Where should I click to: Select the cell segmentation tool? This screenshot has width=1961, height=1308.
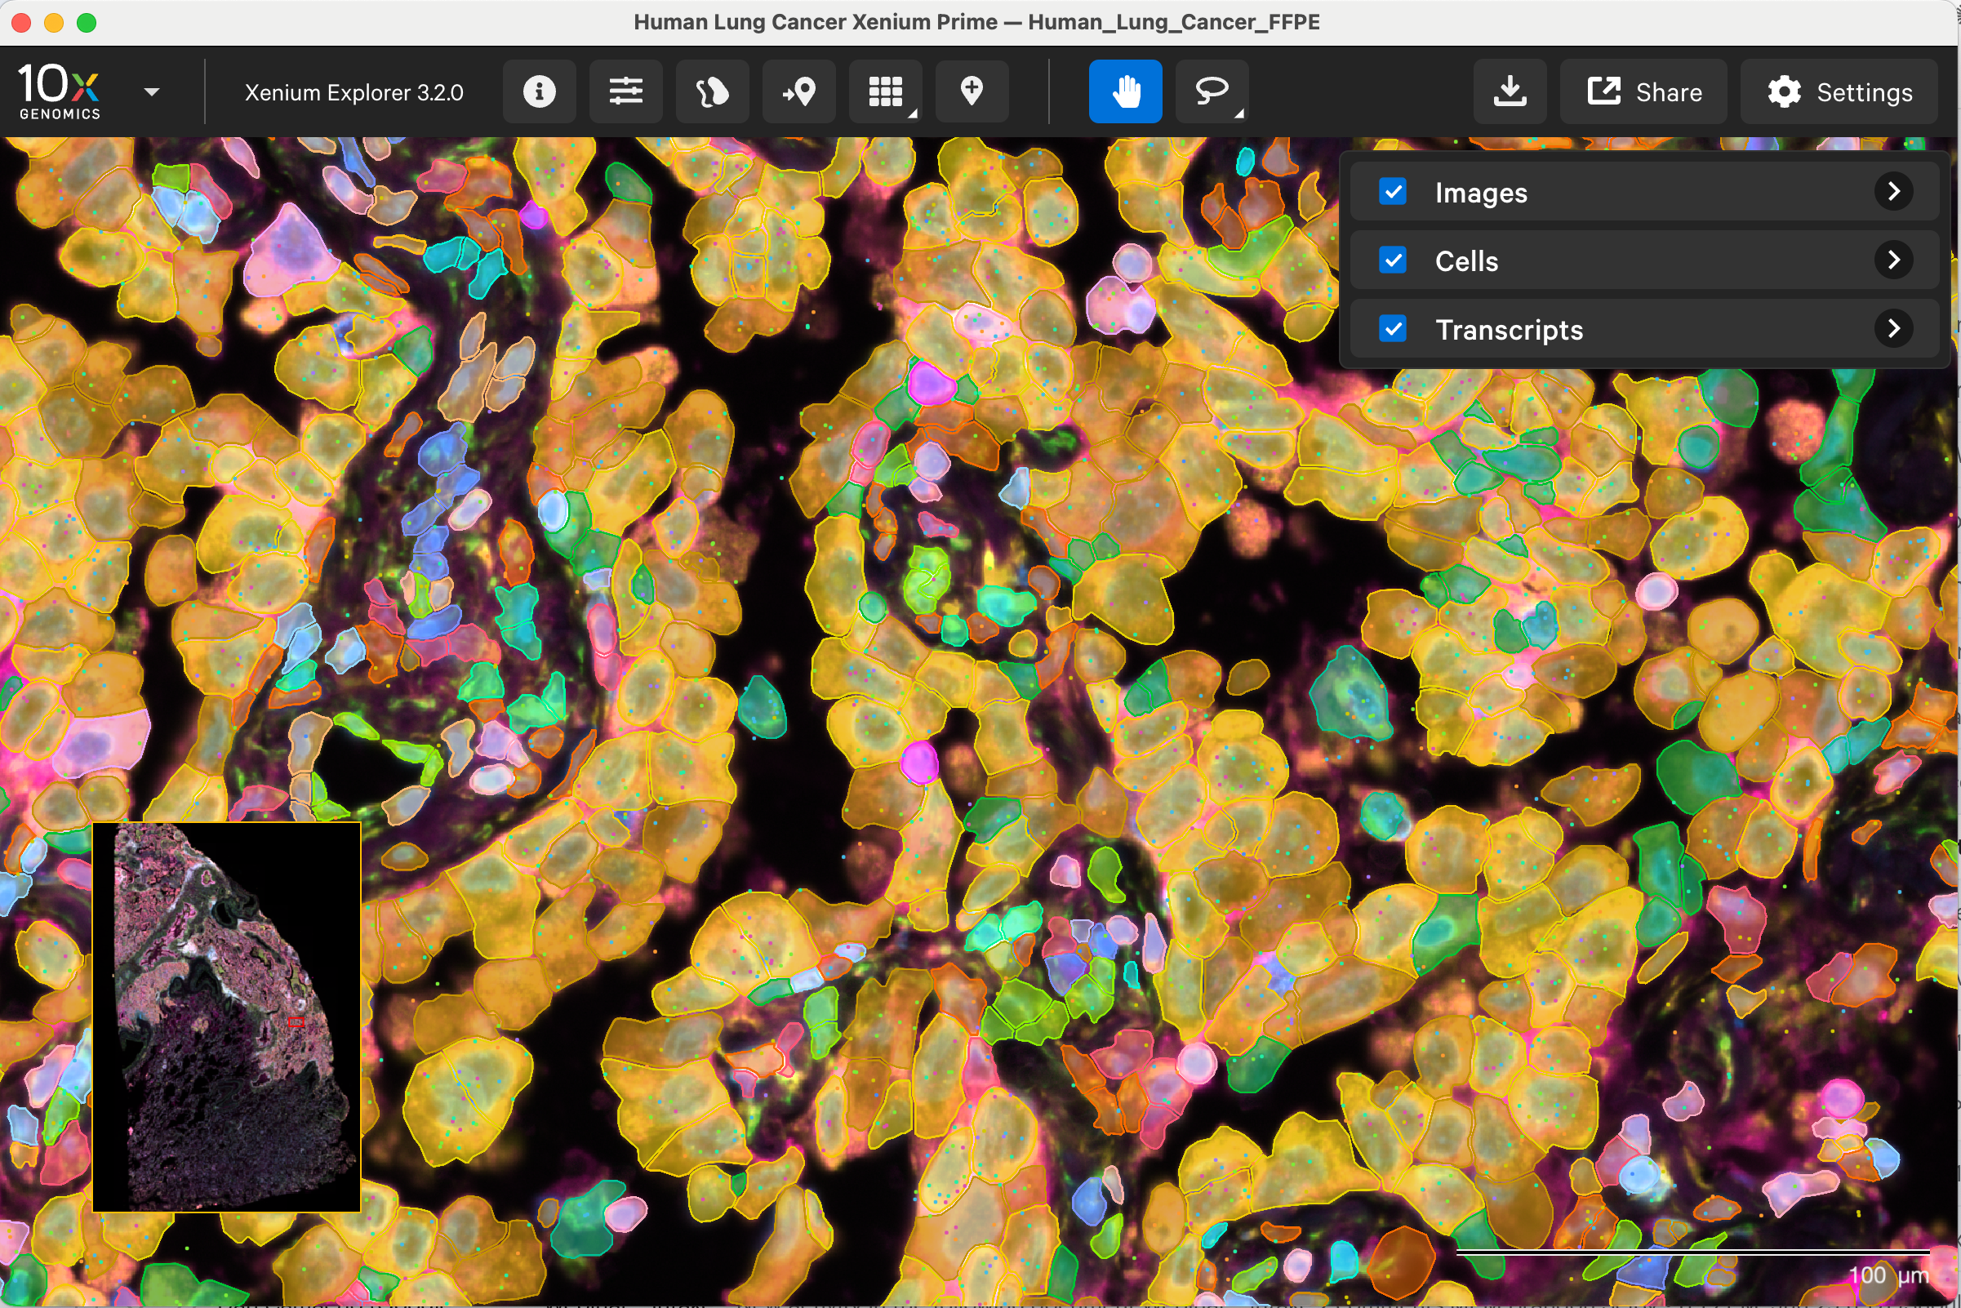click(x=712, y=91)
